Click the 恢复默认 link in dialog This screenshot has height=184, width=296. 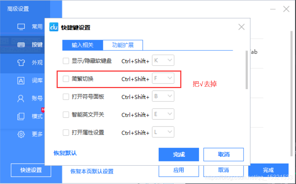[x=65, y=153]
